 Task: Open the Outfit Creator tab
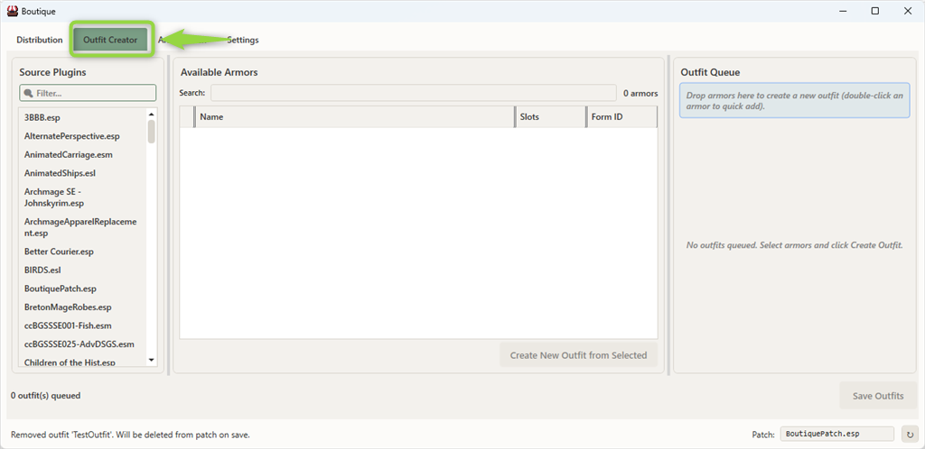(x=111, y=40)
